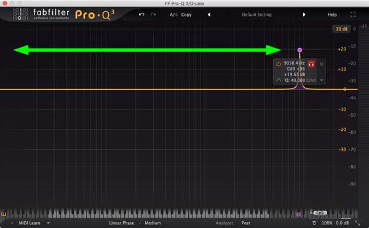Click the Q: 40.000 value
The height and width of the screenshot is (228, 369).
(295, 80)
